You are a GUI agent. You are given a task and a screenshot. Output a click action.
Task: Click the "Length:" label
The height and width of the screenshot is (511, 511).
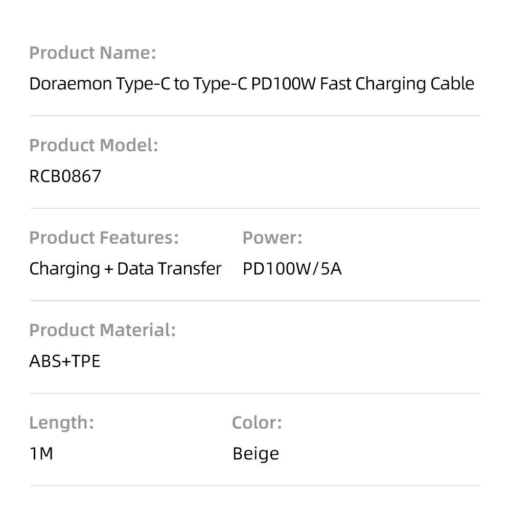coord(61,423)
